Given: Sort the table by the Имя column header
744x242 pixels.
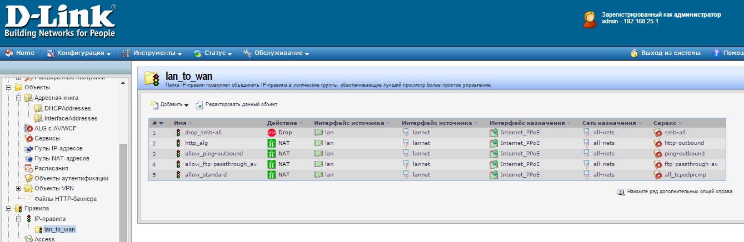Looking at the screenshot, I should pos(180,123).
